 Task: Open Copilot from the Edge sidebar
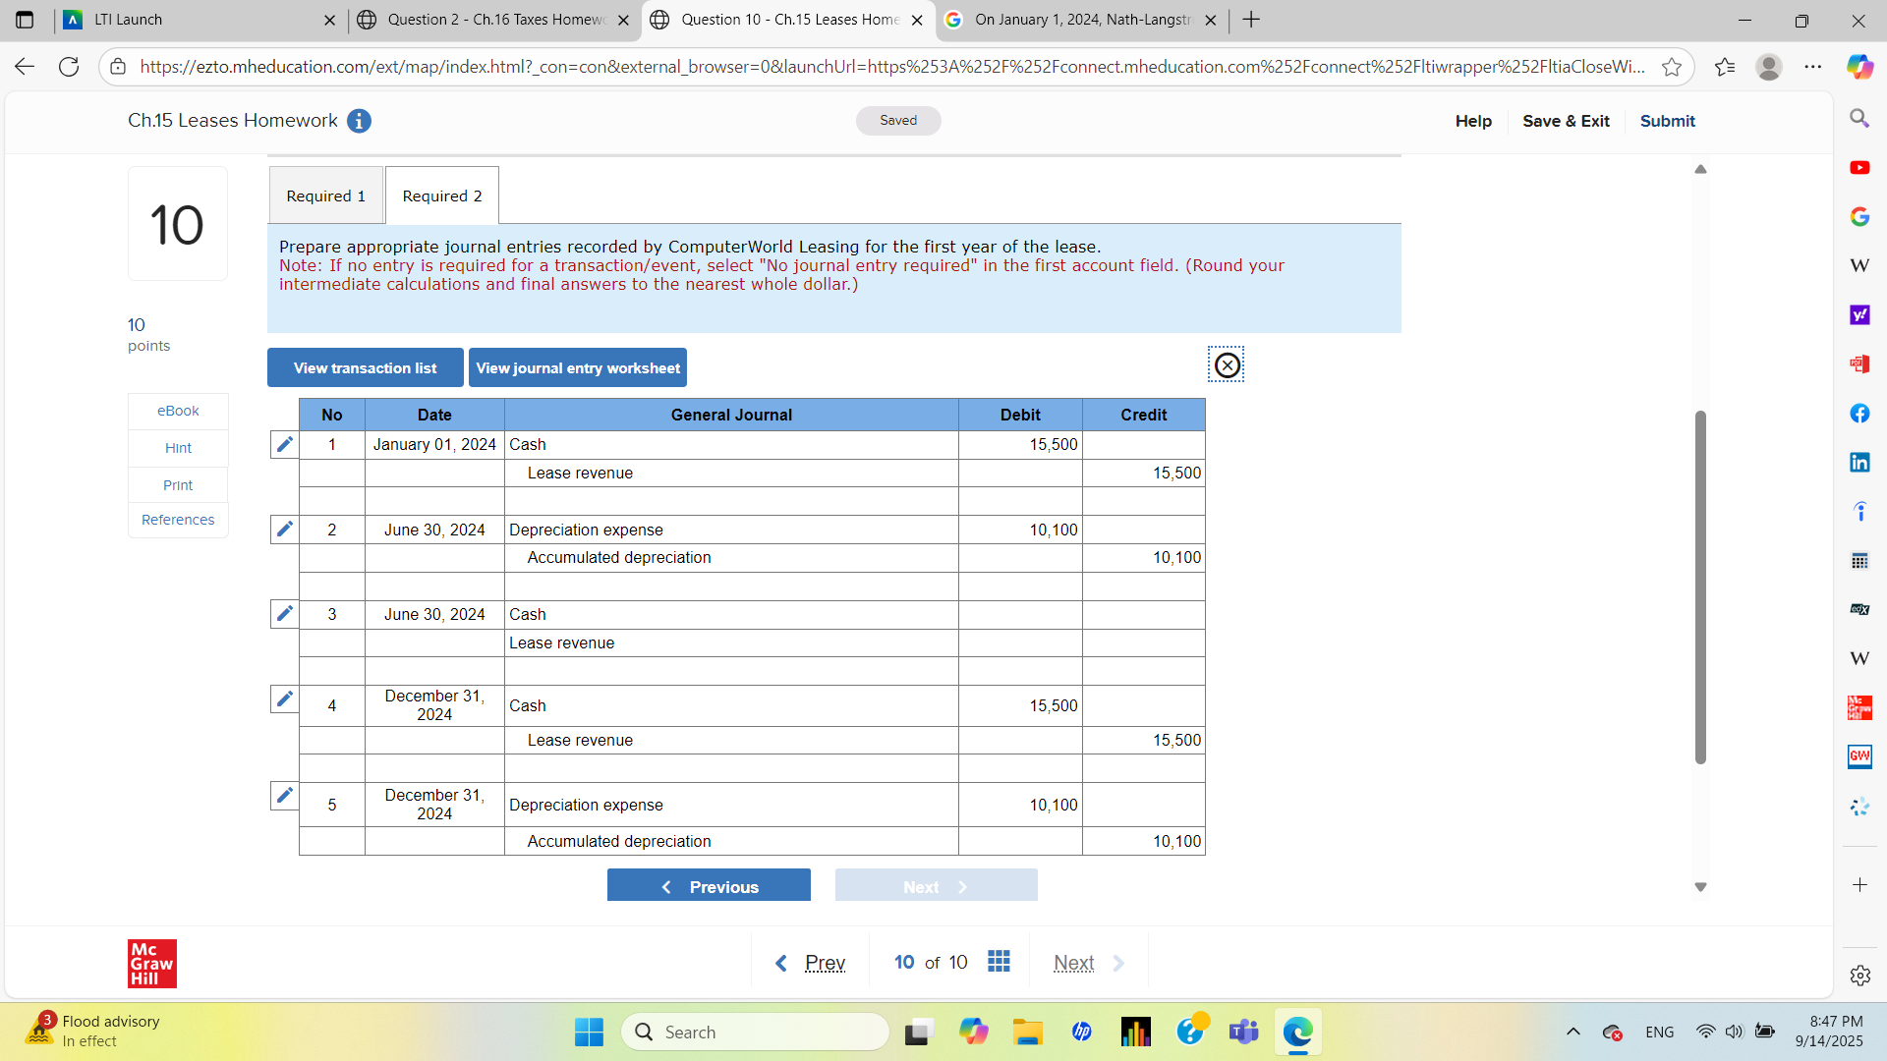1859,67
